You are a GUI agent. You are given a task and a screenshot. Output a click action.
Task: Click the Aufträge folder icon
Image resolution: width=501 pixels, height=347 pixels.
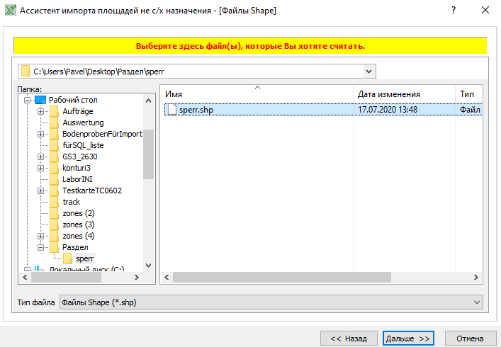click(54, 111)
